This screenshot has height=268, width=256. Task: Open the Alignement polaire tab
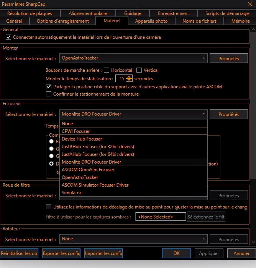[88, 13]
